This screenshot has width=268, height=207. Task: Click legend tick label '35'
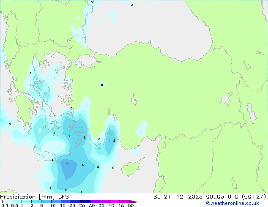pyautogui.click(x=101, y=205)
